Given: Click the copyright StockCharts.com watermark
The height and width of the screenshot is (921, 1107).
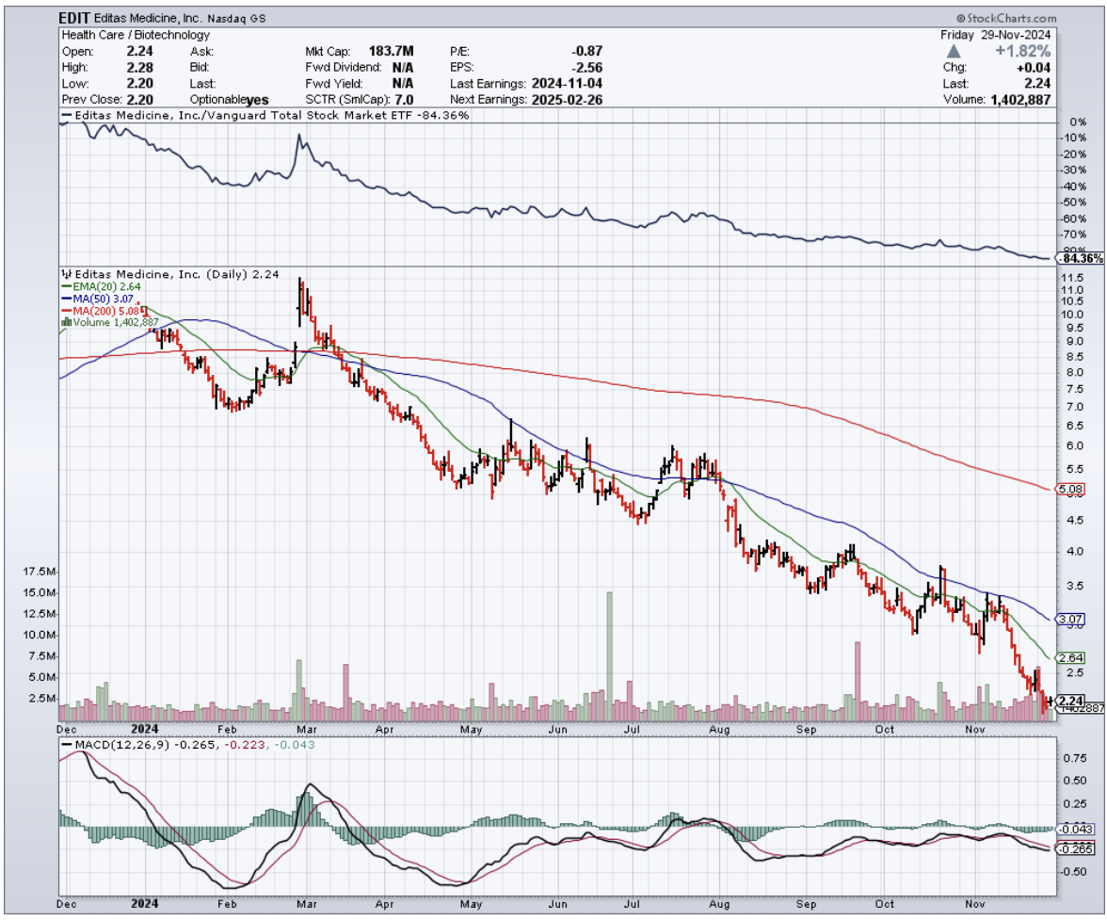Looking at the screenshot, I should point(1006,18).
